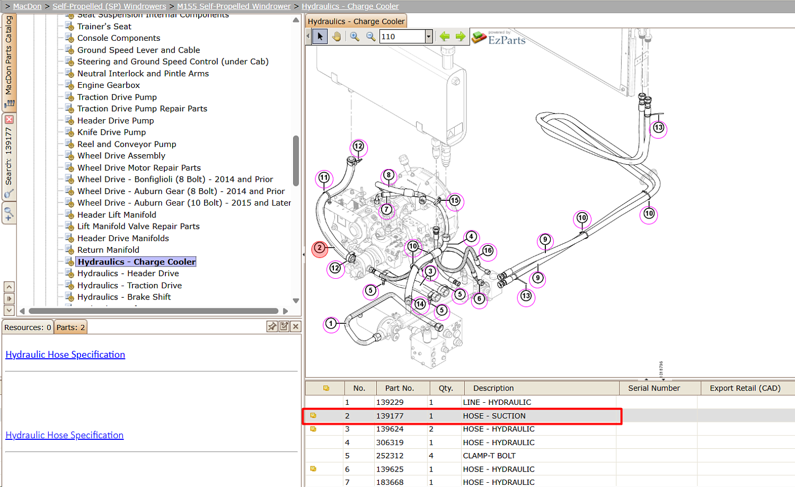Zoom out of the diagram
795x487 pixels.
[x=371, y=37]
